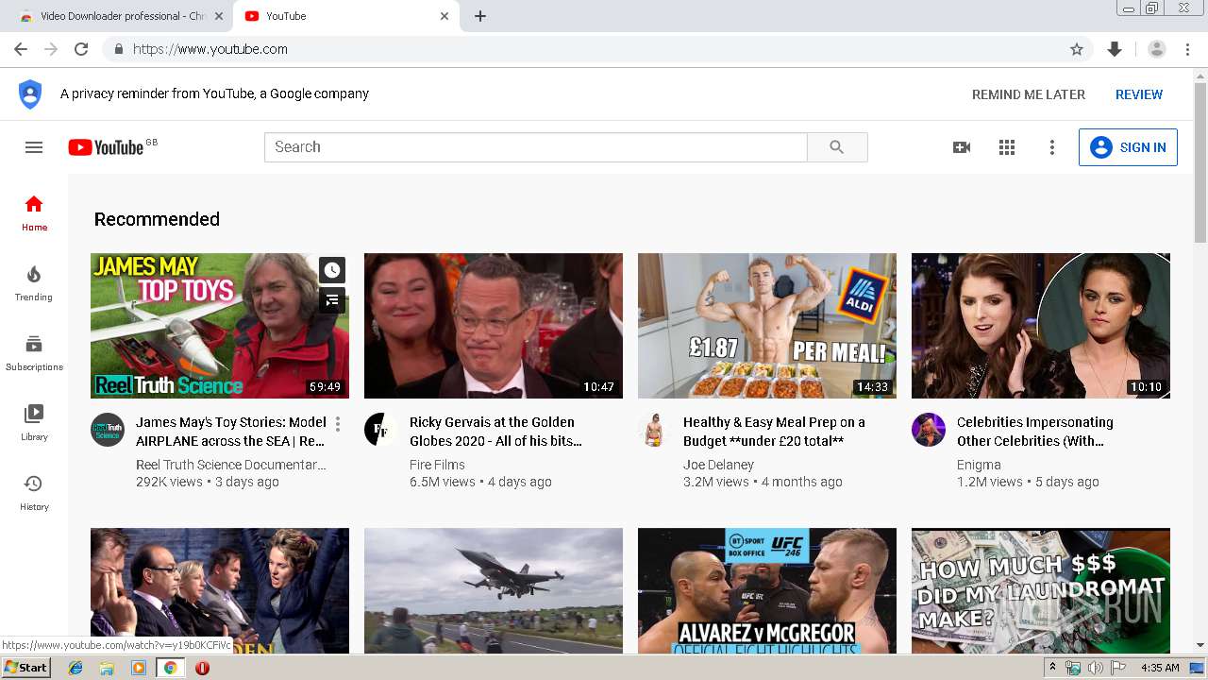Open Aldi meal prep 14:33 thumbnail

click(767, 326)
